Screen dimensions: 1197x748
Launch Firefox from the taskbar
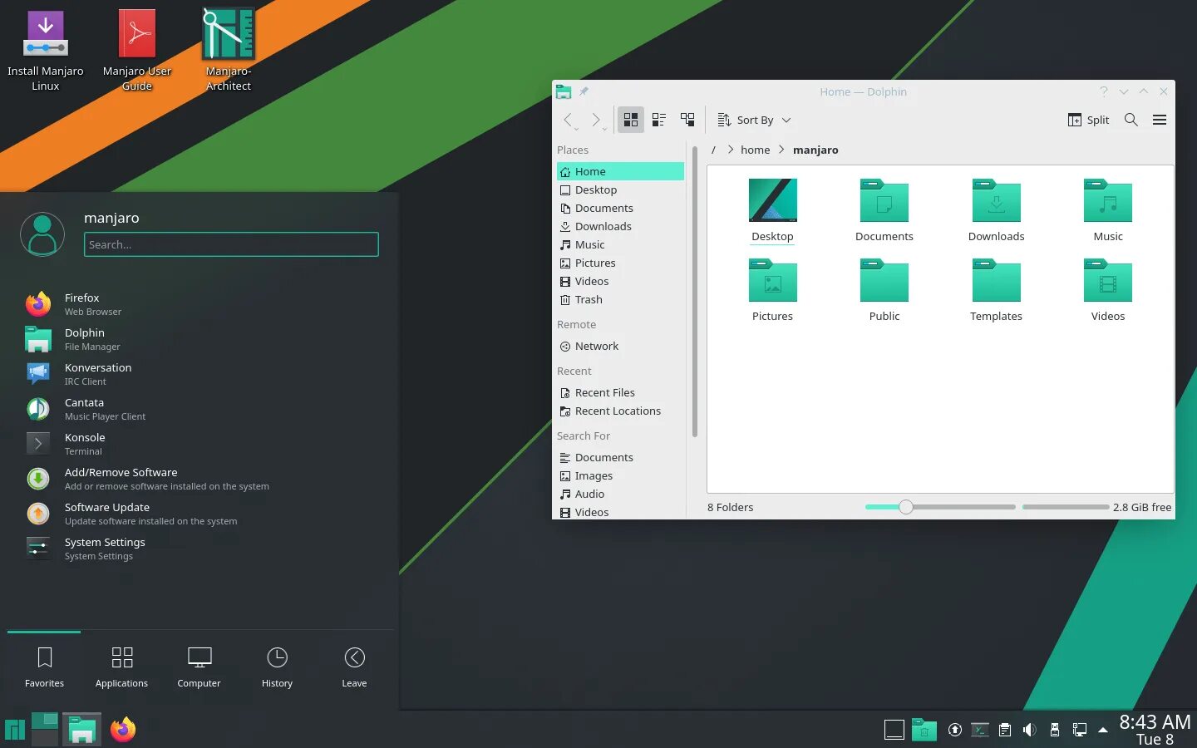(x=122, y=729)
